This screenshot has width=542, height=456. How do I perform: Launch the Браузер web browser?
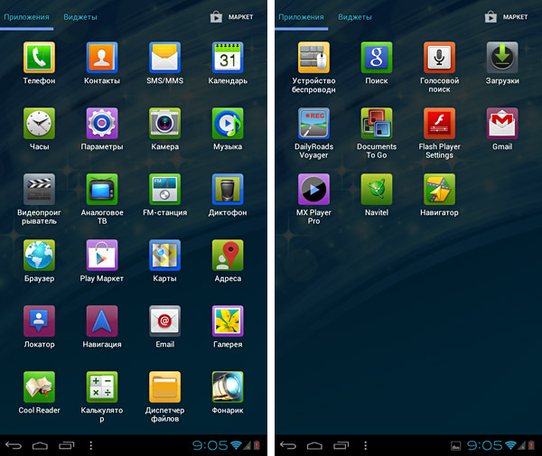(x=39, y=256)
